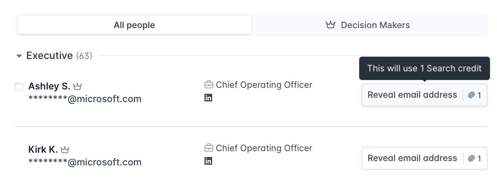497x182 pixels.
Task: Click the Executive section heading
Action: click(50, 56)
